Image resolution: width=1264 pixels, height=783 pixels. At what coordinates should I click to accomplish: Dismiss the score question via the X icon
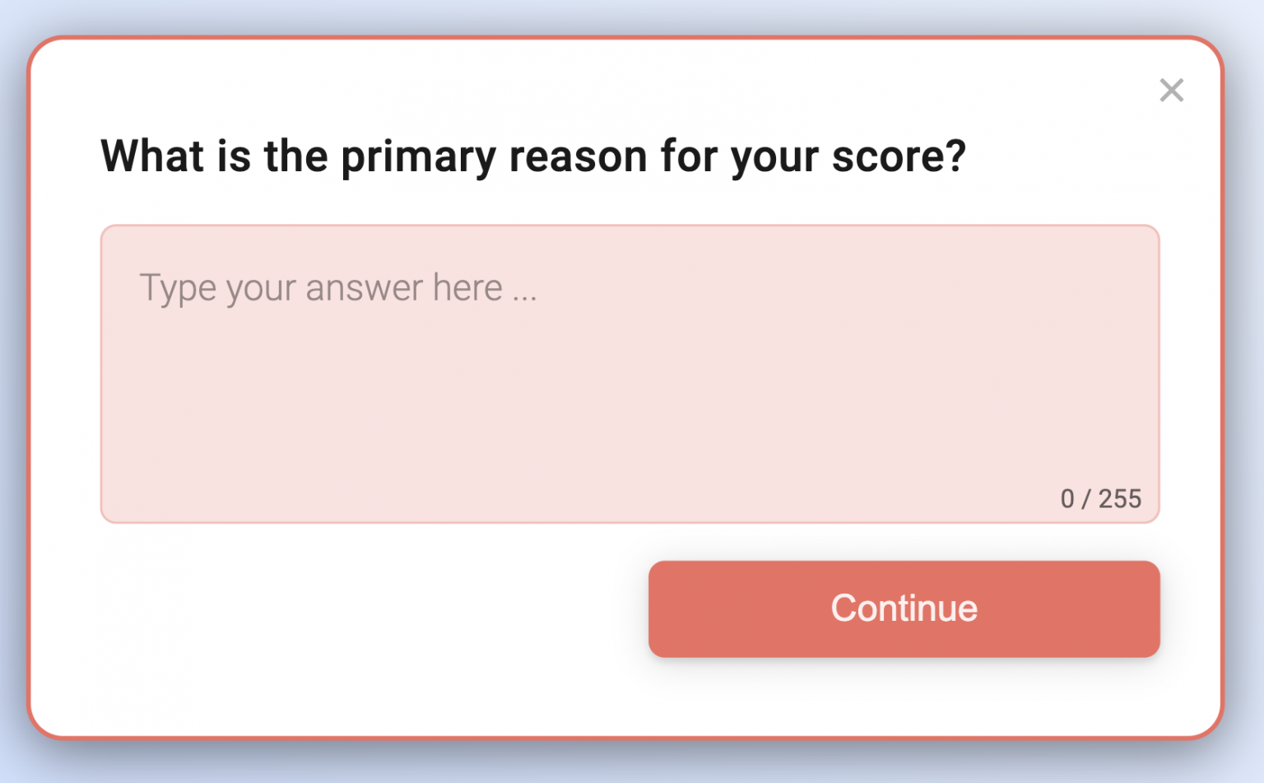tap(1171, 91)
